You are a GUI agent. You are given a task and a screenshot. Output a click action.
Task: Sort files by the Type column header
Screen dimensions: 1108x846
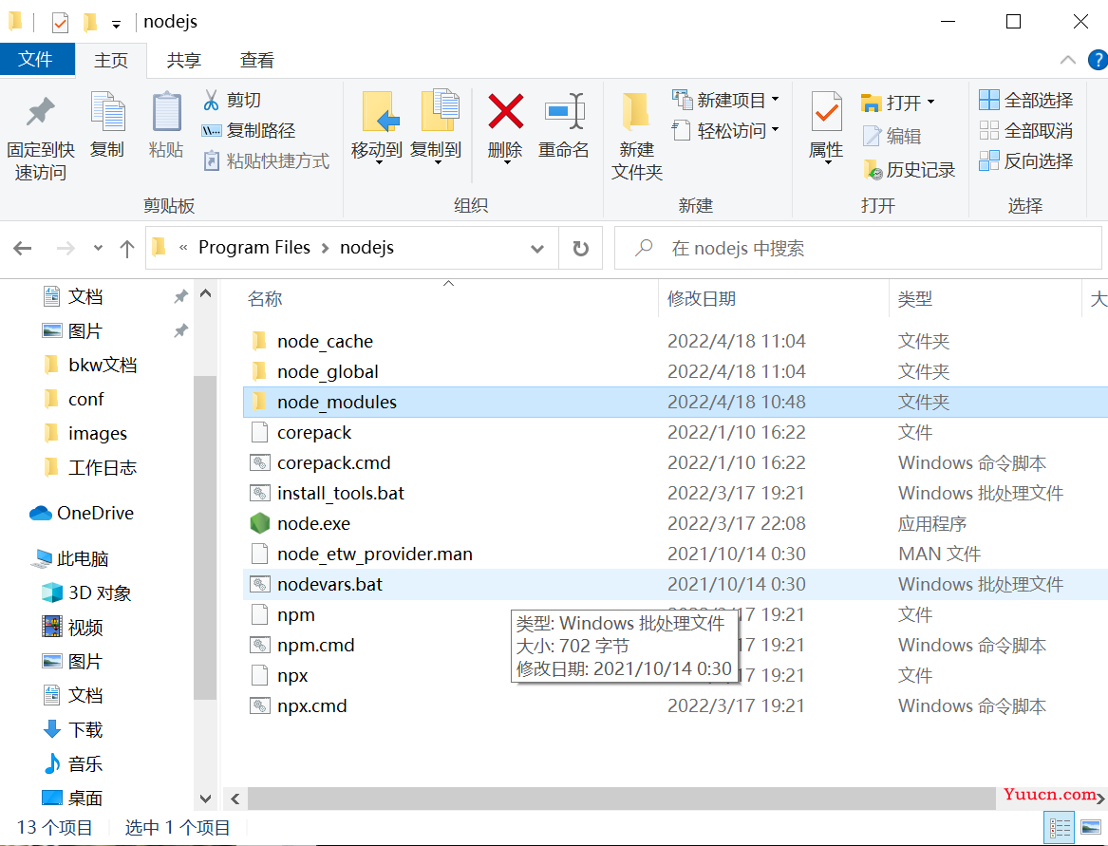coord(985,298)
